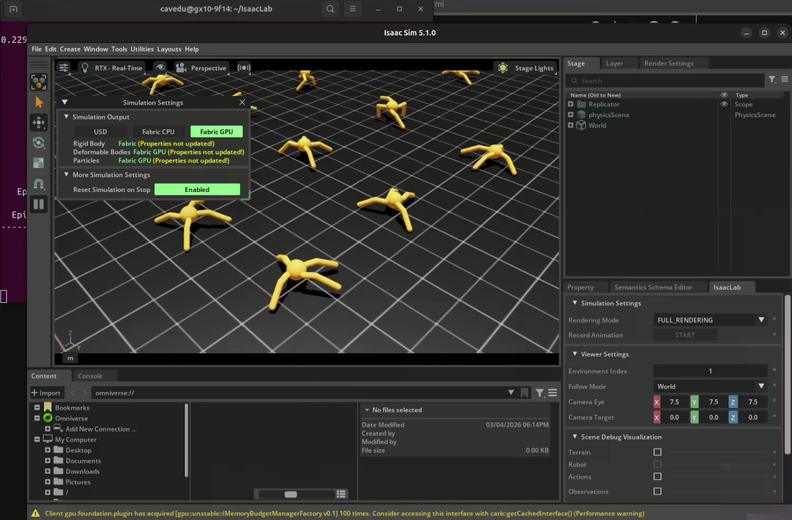792x520 pixels.
Task: Pause the simulation from the left toolbar
Action: (x=39, y=204)
